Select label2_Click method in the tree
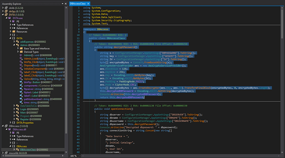Image resolution: width=285 pixels, height=158 pixels. click(x=44, y=76)
